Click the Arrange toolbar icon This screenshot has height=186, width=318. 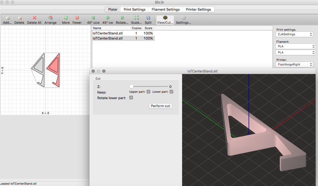[x=50, y=18]
